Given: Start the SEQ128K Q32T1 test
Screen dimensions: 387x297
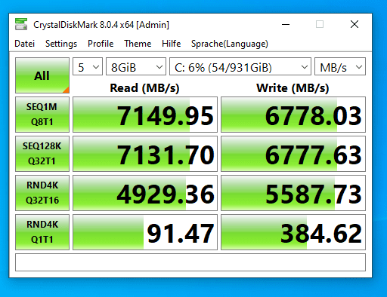Looking at the screenshot, I should coord(42,154).
